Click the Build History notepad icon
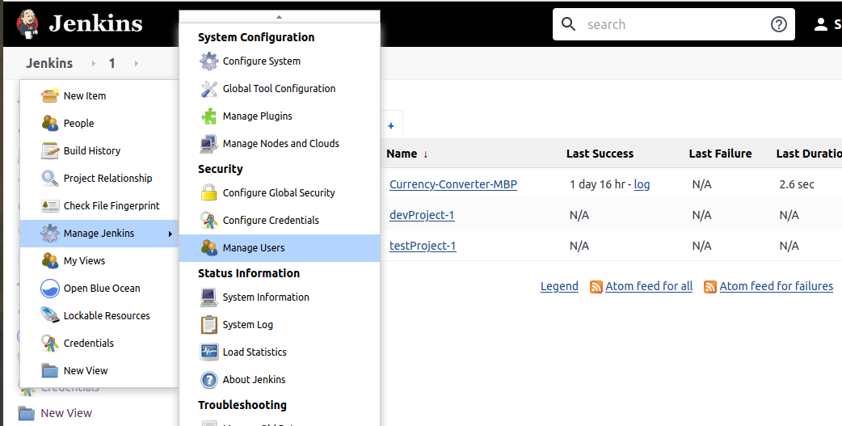842x426 pixels. pyautogui.click(x=50, y=151)
